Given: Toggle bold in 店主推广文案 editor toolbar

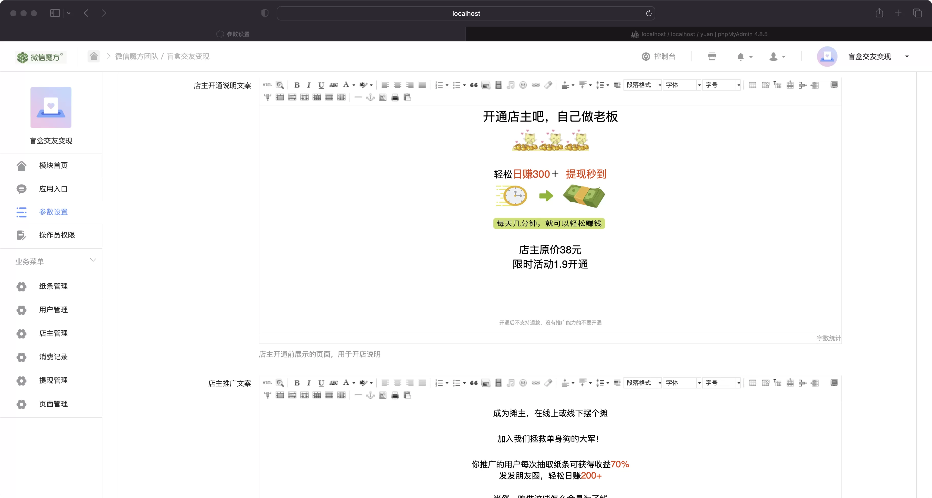Looking at the screenshot, I should click(297, 383).
